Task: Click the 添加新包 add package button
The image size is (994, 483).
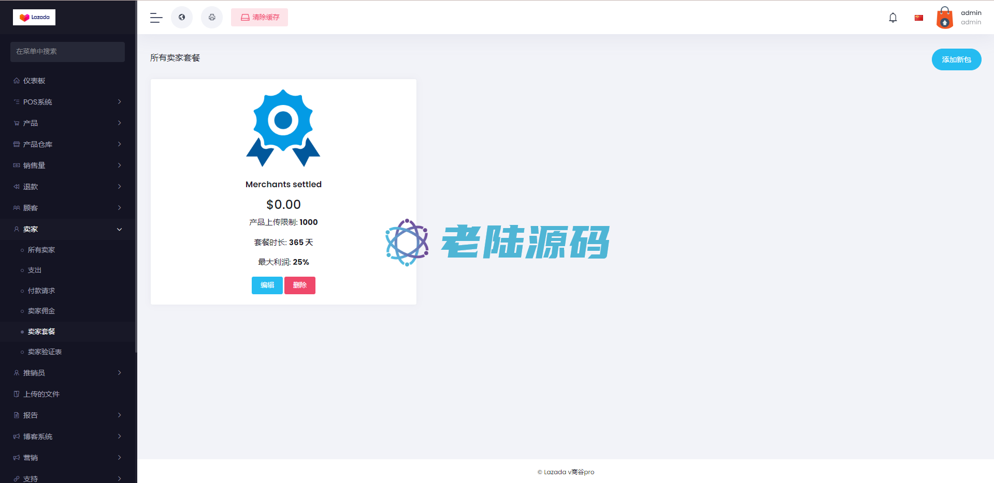Action: pyautogui.click(x=956, y=59)
